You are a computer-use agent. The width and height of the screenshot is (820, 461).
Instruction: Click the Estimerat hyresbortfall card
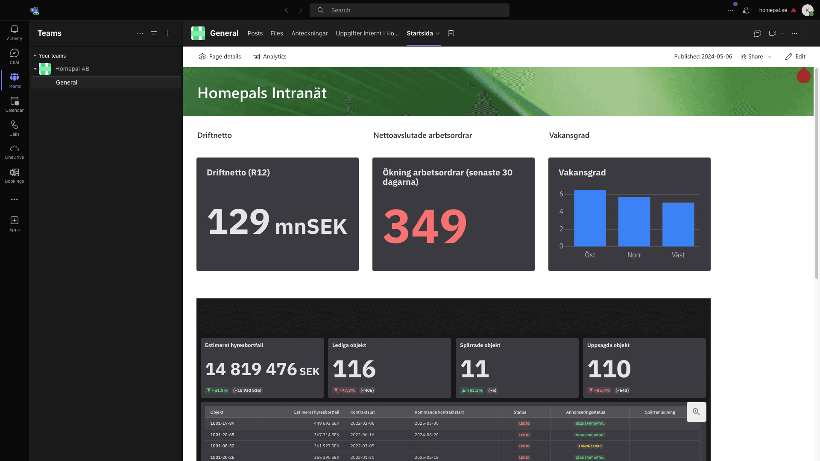[x=262, y=368]
